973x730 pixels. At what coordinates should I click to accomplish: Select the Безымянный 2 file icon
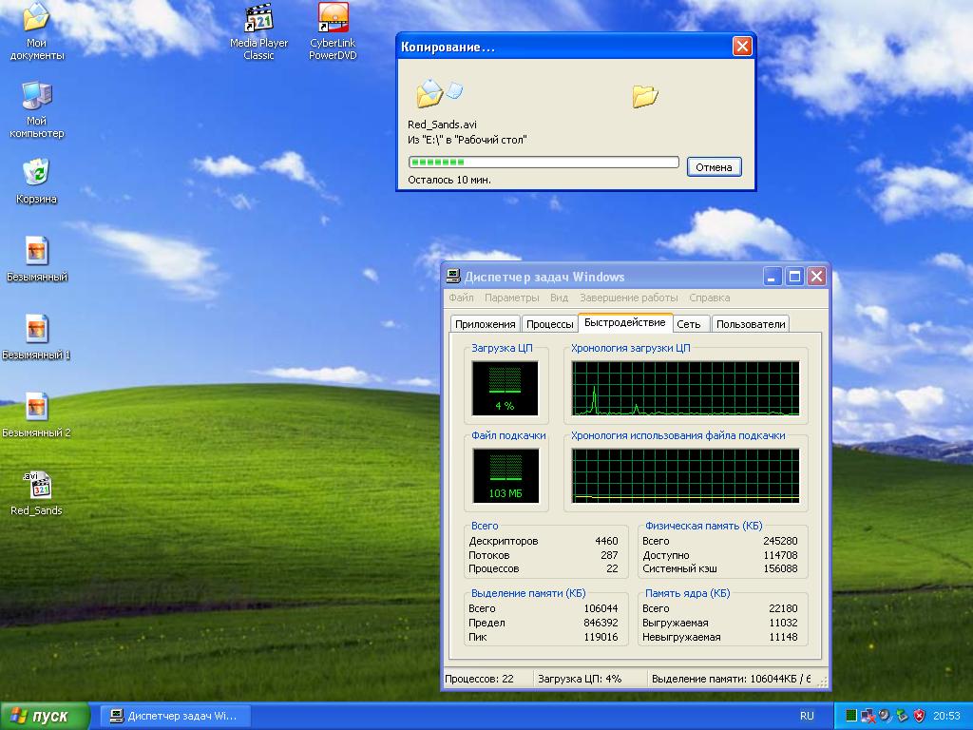(x=37, y=414)
